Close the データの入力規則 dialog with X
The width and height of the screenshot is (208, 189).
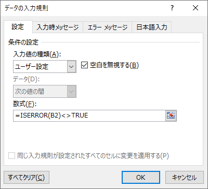196,8
